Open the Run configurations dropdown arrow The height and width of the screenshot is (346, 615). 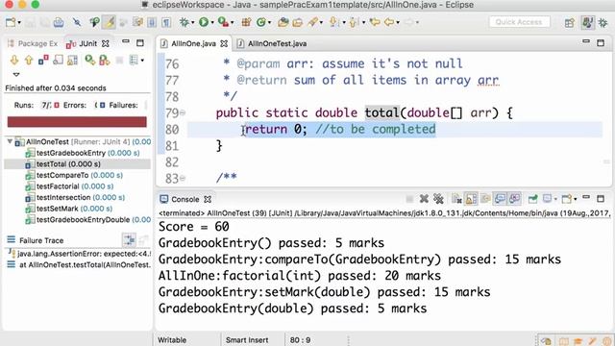click(212, 23)
